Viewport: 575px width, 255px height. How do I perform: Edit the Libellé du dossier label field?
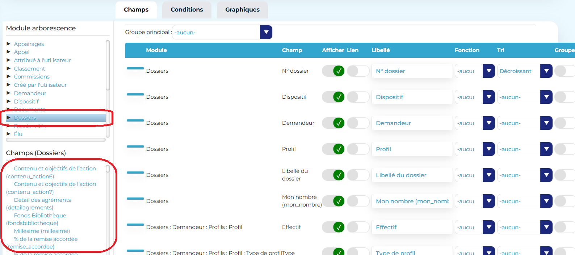pyautogui.click(x=412, y=175)
